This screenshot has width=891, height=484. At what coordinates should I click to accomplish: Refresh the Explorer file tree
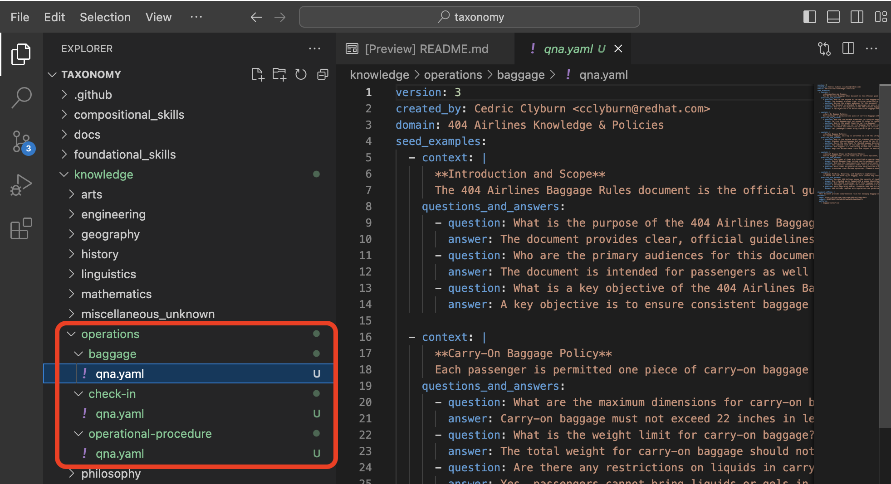[x=301, y=74]
